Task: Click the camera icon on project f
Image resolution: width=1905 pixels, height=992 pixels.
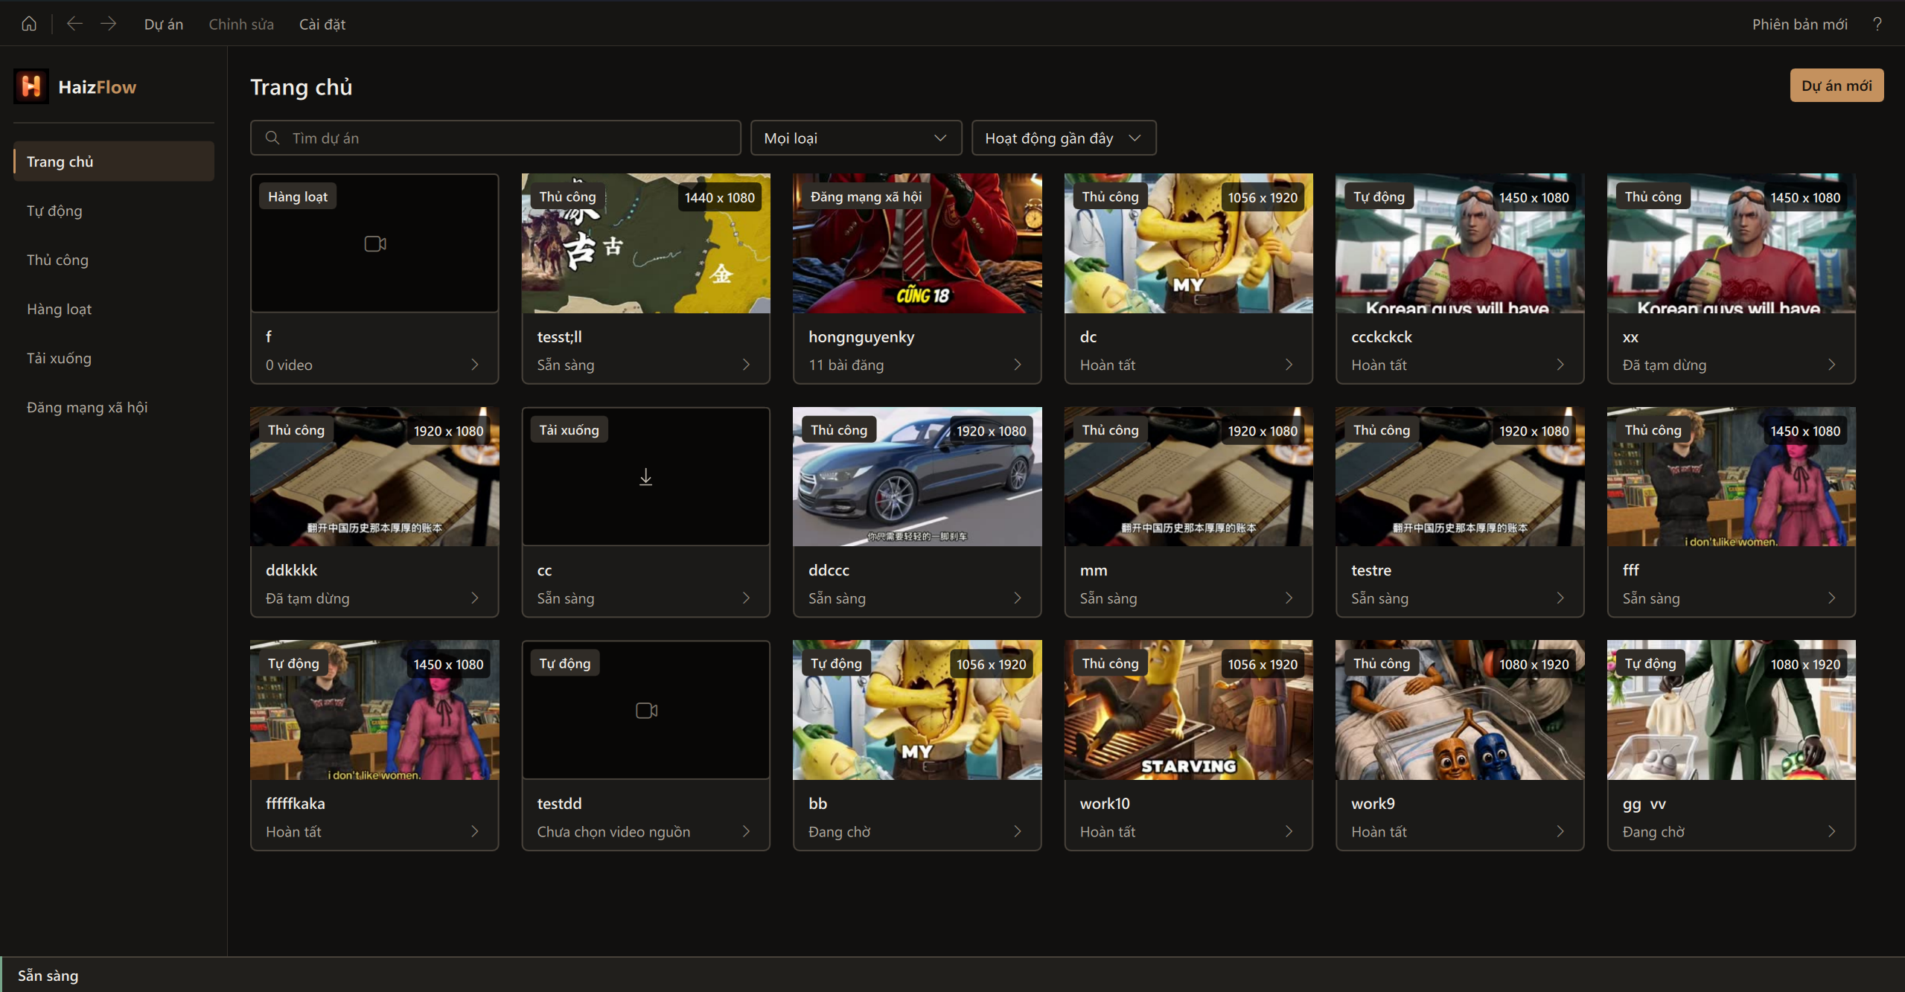Action: click(375, 243)
